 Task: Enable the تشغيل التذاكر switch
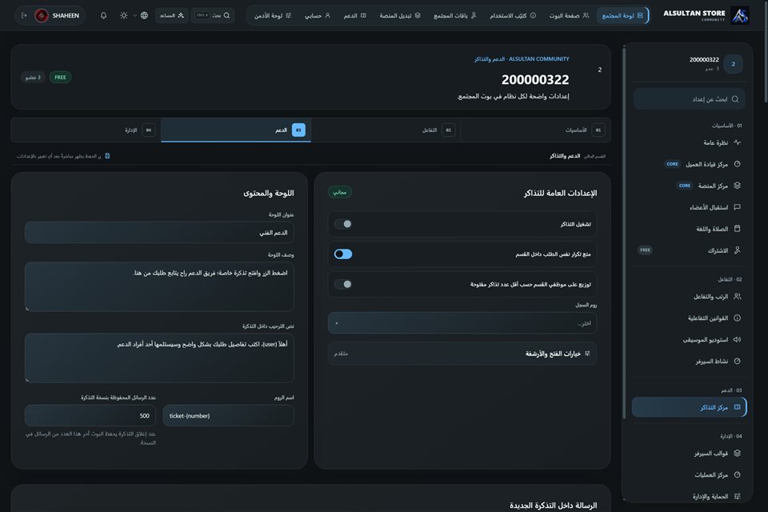click(343, 224)
